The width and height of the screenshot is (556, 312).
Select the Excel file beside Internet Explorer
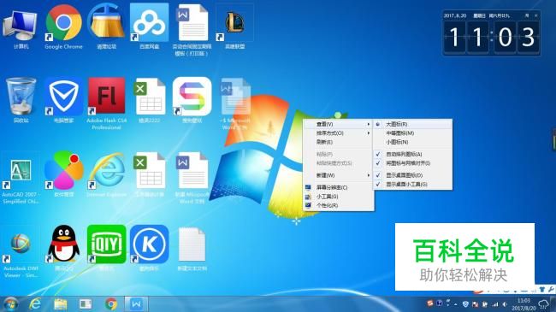point(150,174)
